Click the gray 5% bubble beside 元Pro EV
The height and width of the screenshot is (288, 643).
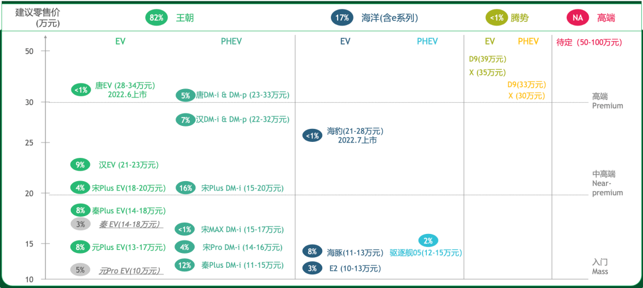pos(80,270)
